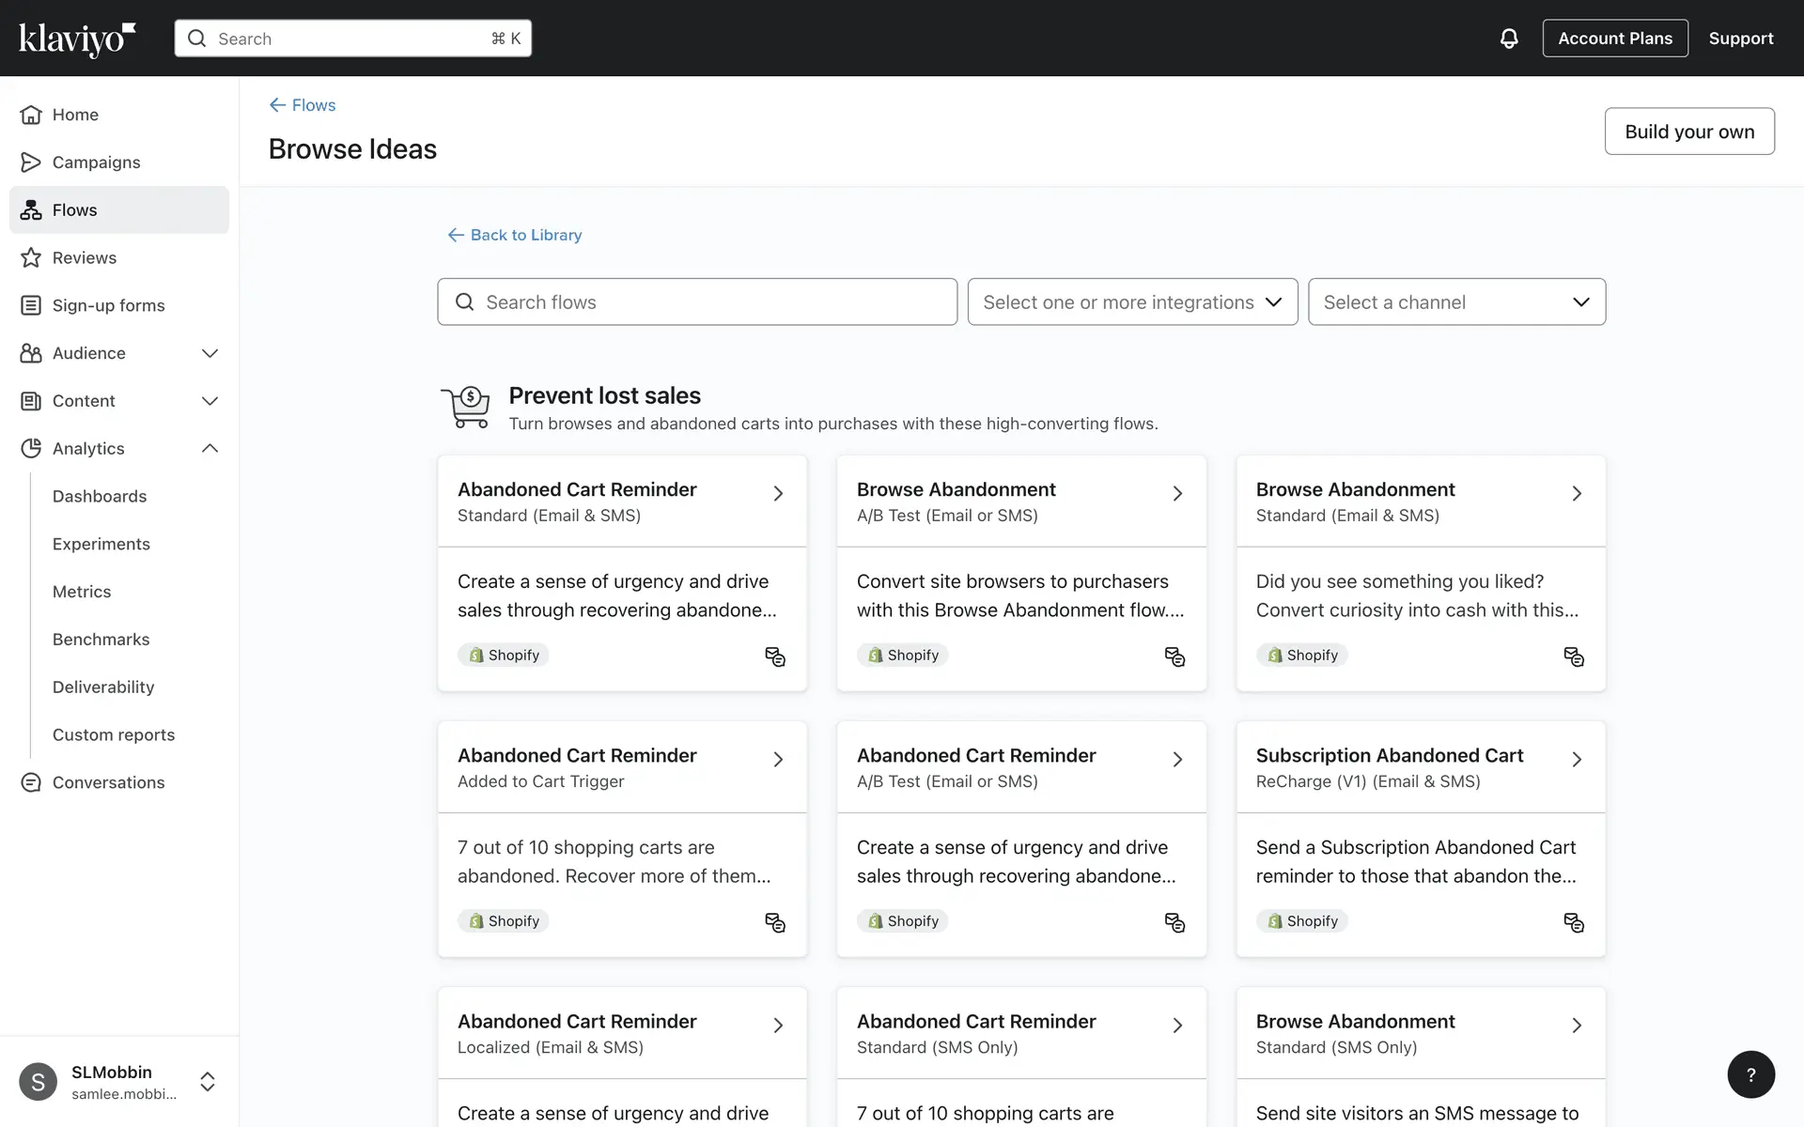The width and height of the screenshot is (1804, 1127).
Task: Click the Build your own button
Action: coord(1688,131)
